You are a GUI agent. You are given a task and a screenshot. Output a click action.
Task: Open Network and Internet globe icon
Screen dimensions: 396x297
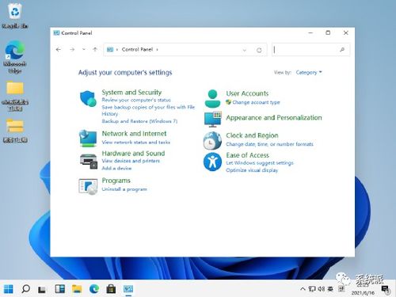88,138
